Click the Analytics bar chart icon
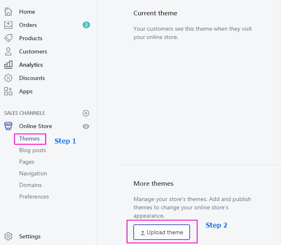Image resolution: width=281 pixels, height=245 pixels. (8, 65)
